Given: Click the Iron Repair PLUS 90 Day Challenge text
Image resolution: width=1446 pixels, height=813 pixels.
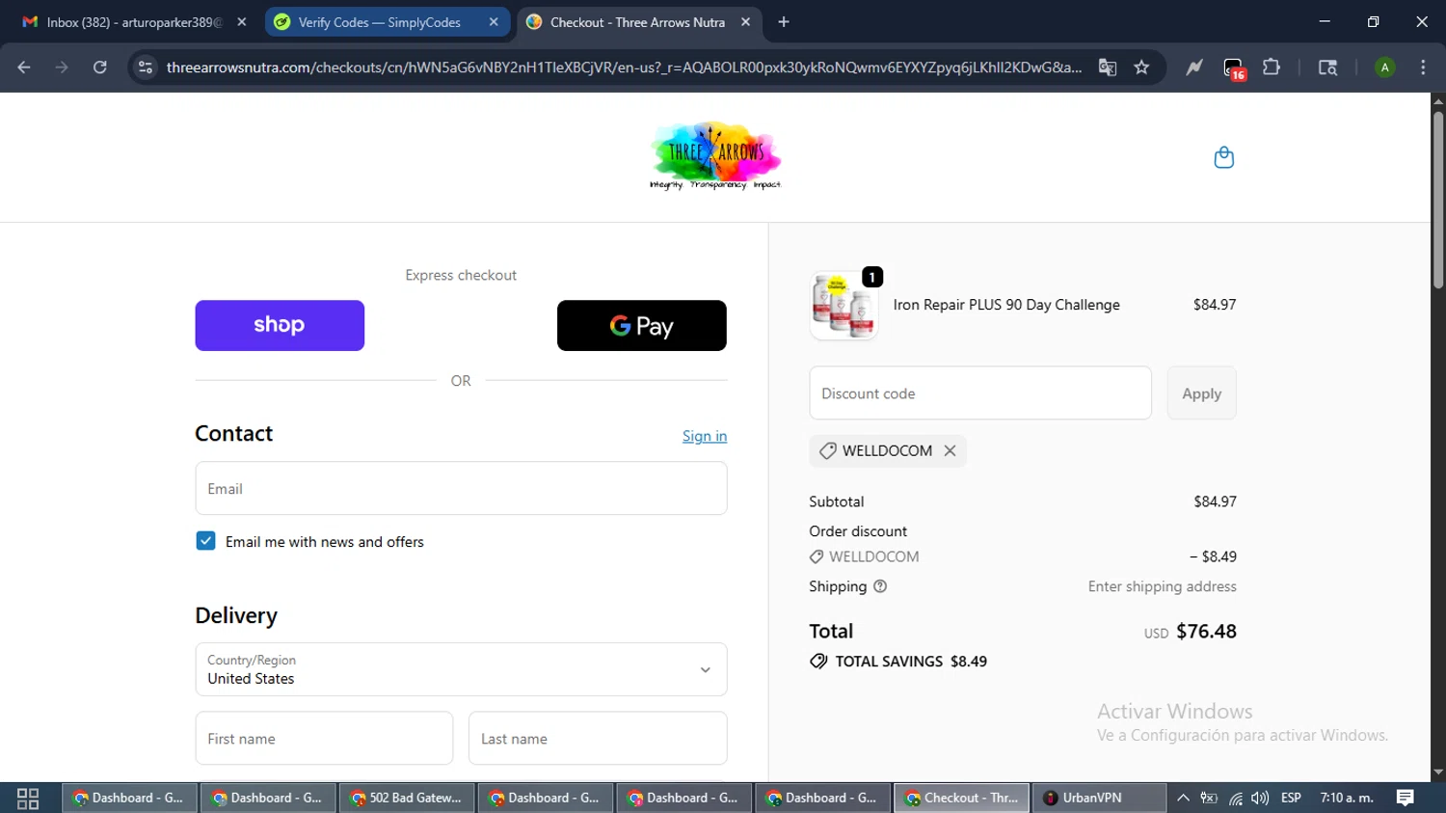Looking at the screenshot, I should pos(1006,305).
